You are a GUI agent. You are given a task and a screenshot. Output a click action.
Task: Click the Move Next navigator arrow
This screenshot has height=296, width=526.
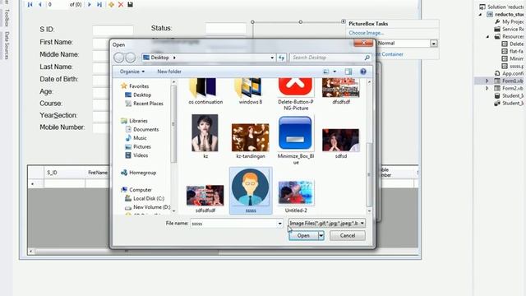pyautogui.click(x=90, y=4)
